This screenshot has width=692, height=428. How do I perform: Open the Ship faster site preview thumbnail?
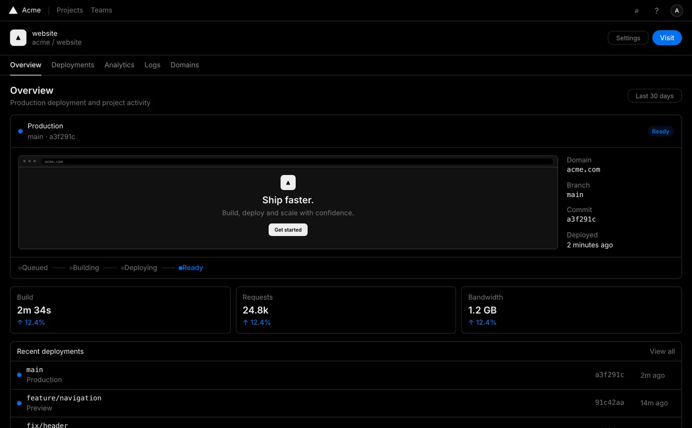click(x=288, y=202)
